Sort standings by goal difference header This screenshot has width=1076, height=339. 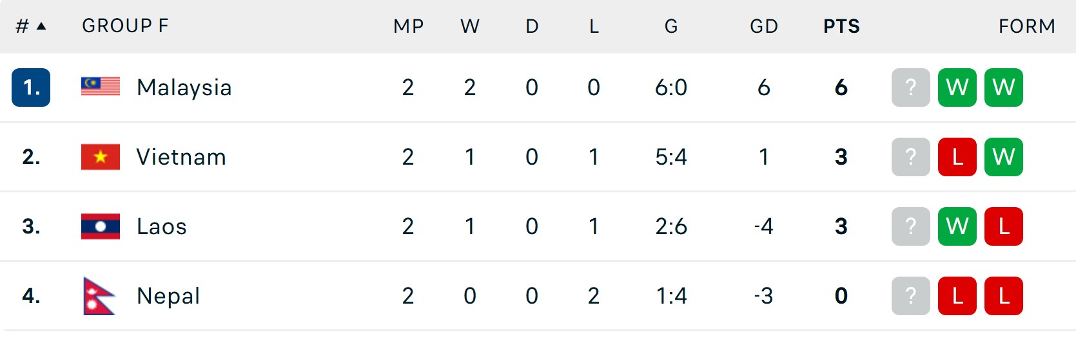tap(764, 26)
